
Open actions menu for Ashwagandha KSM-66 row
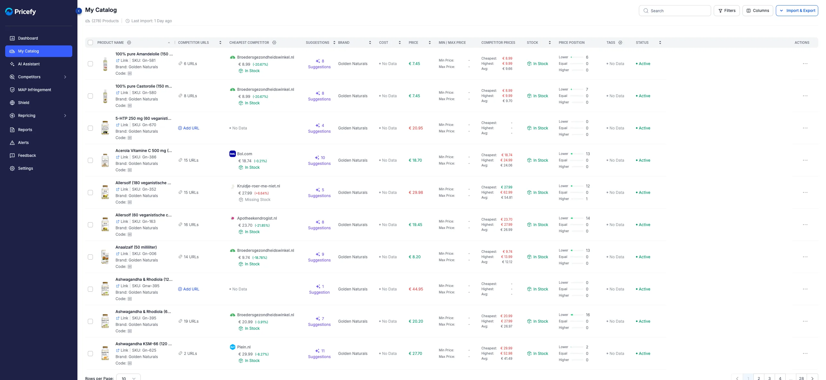coord(805,354)
